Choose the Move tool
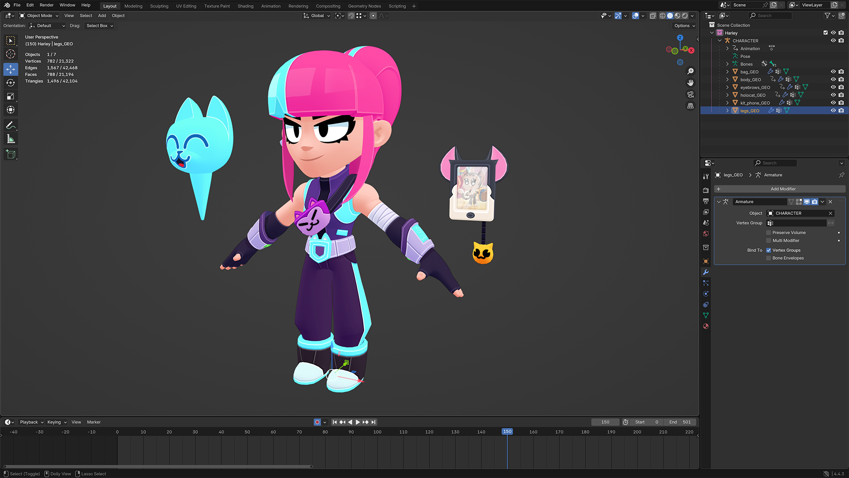The width and height of the screenshot is (849, 478). [11, 69]
